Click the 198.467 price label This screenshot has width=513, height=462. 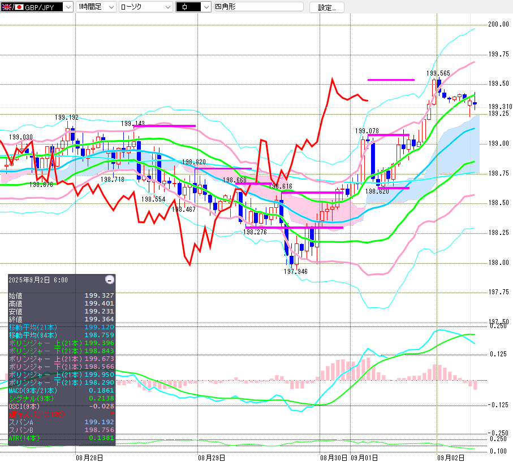184,210
